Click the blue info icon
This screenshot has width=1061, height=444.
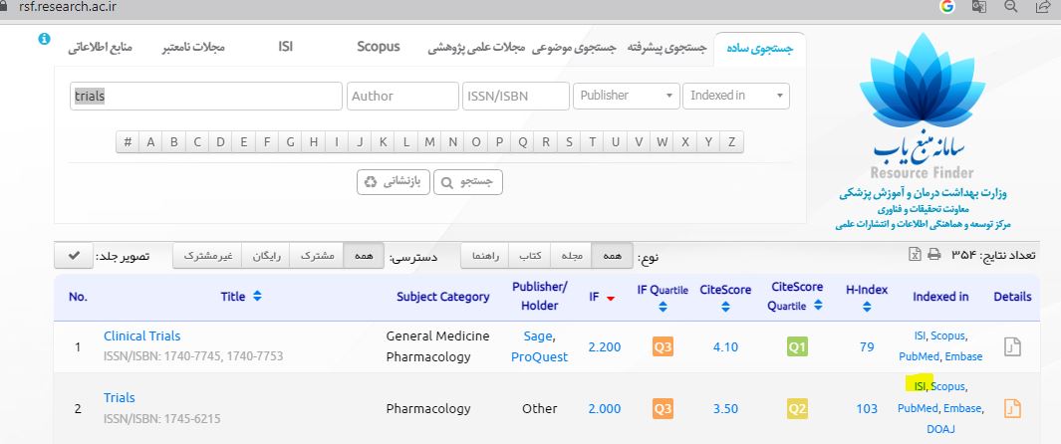tap(44, 39)
